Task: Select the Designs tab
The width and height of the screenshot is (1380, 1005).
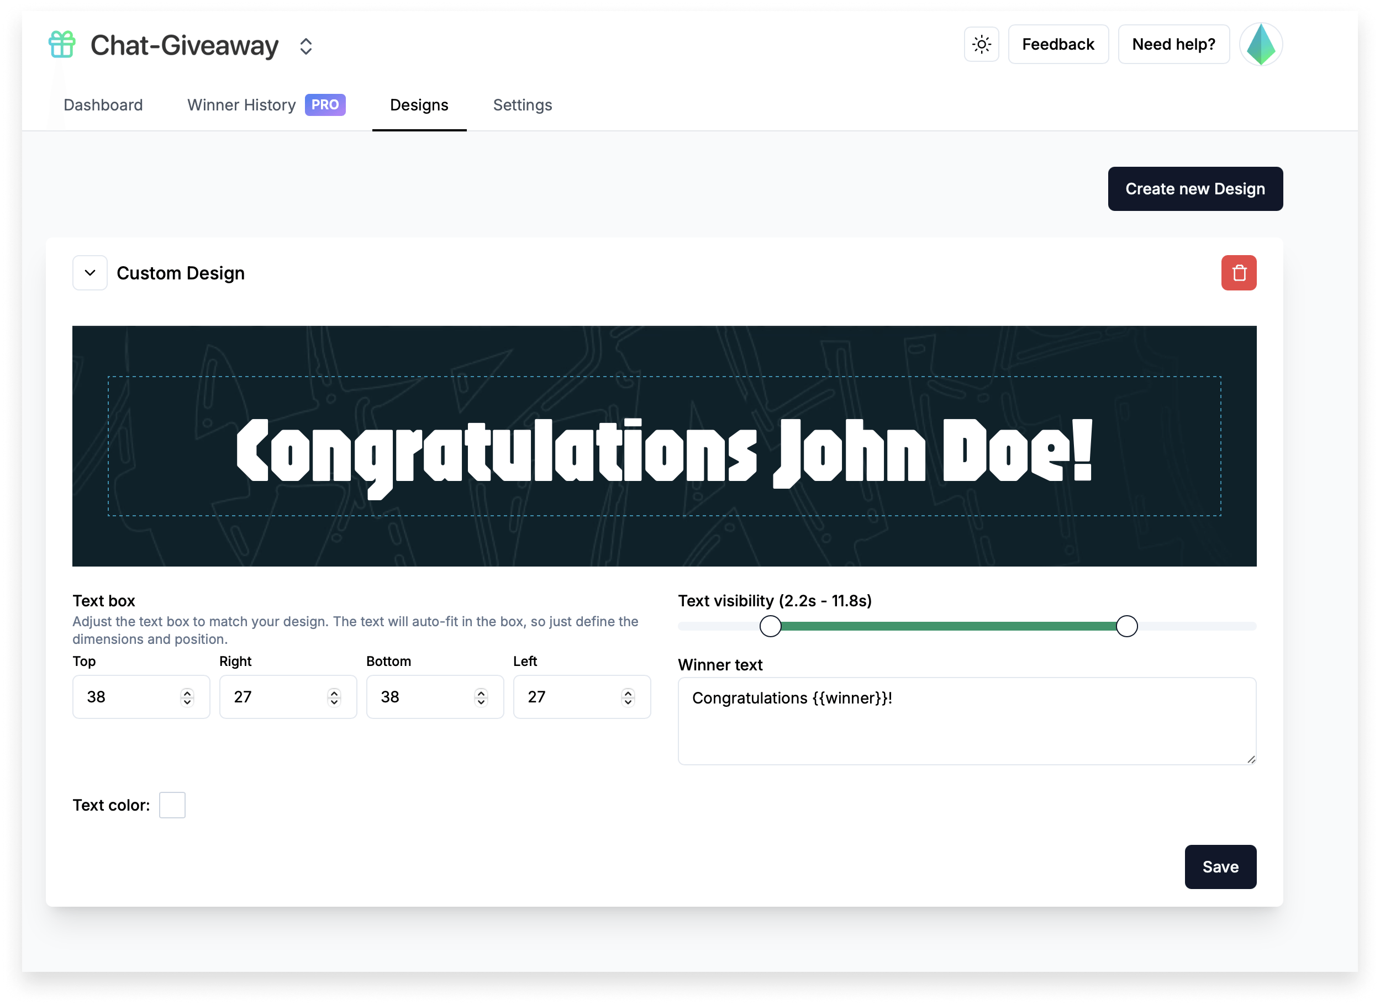Action: [x=419, y=104]
